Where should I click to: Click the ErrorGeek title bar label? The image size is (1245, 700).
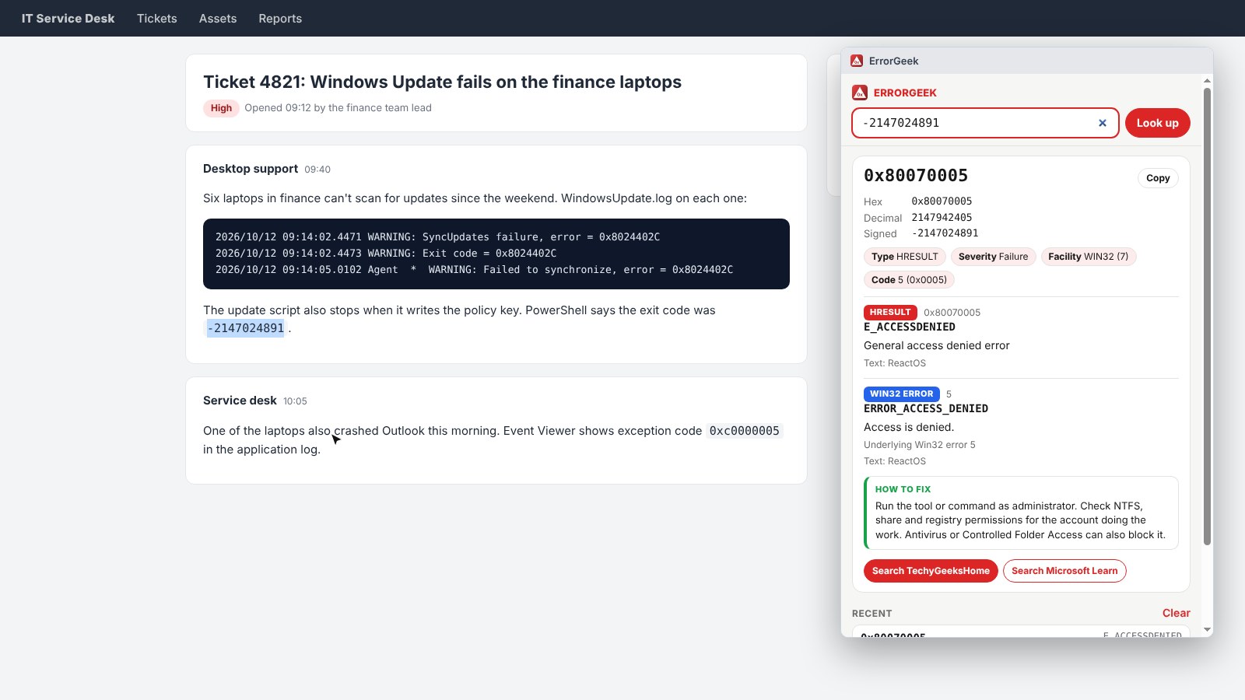coord(893,61)
